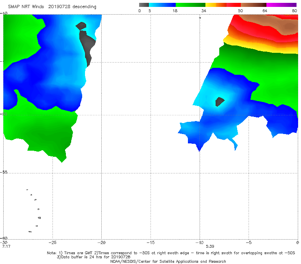The image size is (301, 264).
Task: Click the longitude label "-20"
Action: pyautogui.click(x=101, y=242)
